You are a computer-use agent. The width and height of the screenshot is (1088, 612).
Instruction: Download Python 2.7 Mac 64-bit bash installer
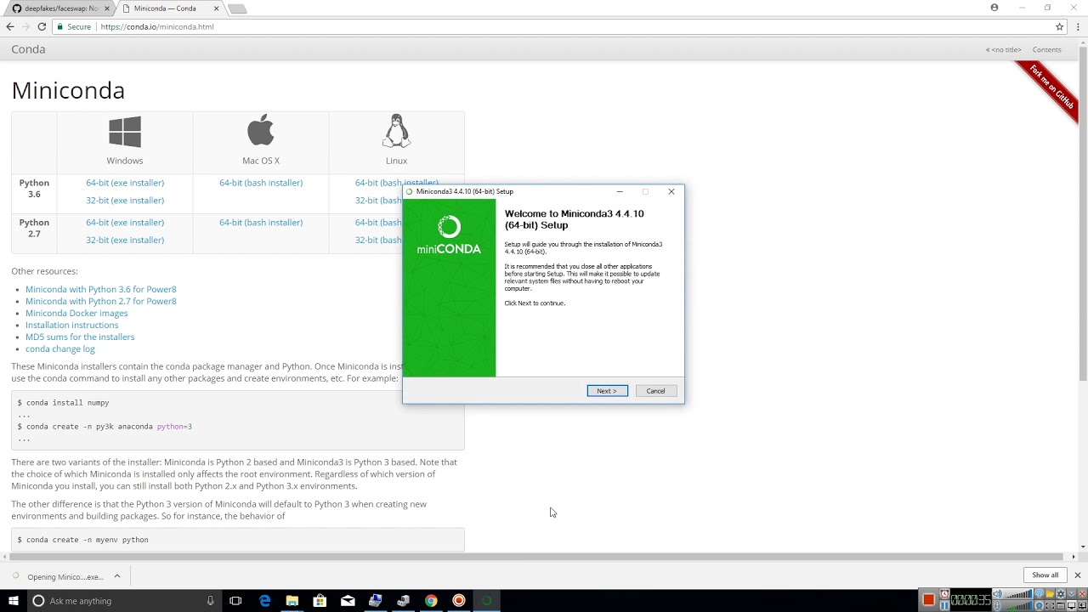coord(261,223)
